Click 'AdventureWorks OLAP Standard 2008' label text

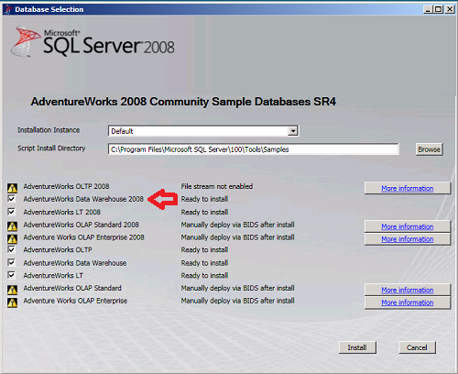pyautogui.click(x=82, y=225)
